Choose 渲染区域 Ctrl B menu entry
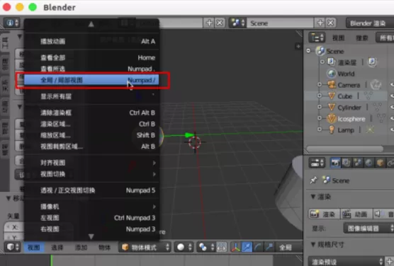The image size is (394, 266). [x=92, y=124]
